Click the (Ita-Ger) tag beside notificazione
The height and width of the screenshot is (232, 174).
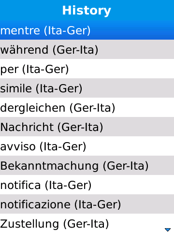pos(98,204)
